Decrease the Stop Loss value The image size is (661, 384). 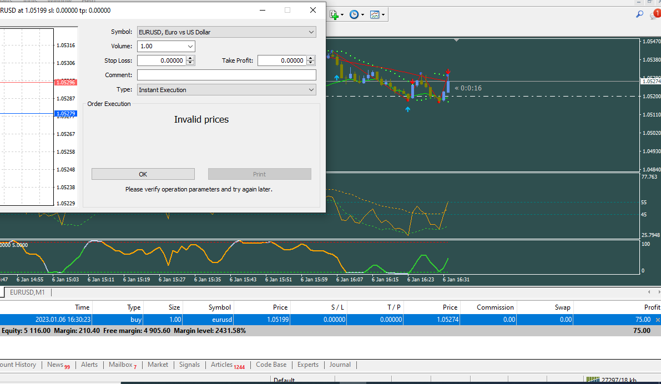coord(190,63)
